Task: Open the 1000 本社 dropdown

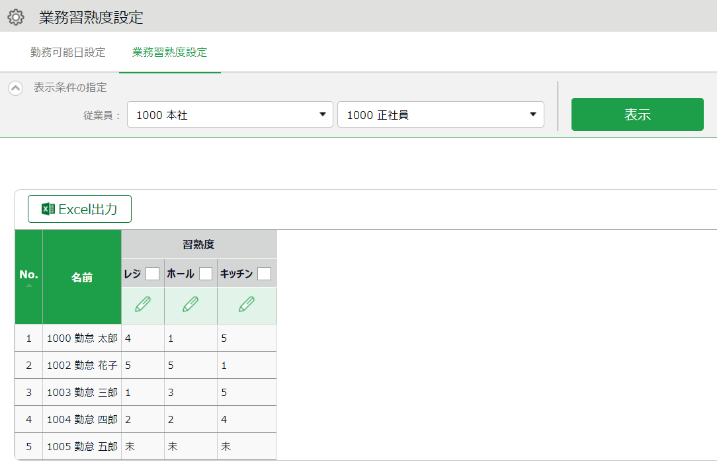Action: click(230, 114)
